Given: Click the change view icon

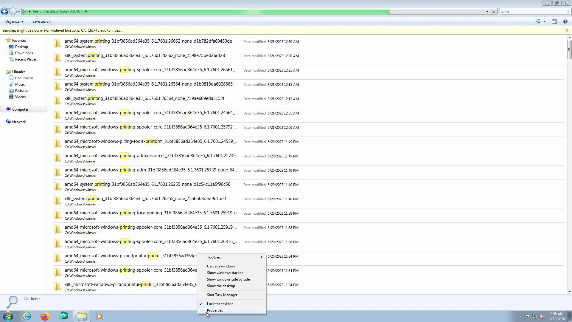Looking at the screenshot, I should tap(538, 21).
